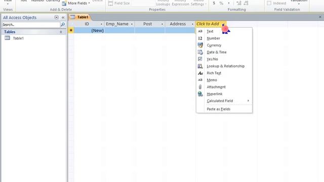Choose Yes/No field type
Viewport: 324px width, 182px height.
[224, 59]
